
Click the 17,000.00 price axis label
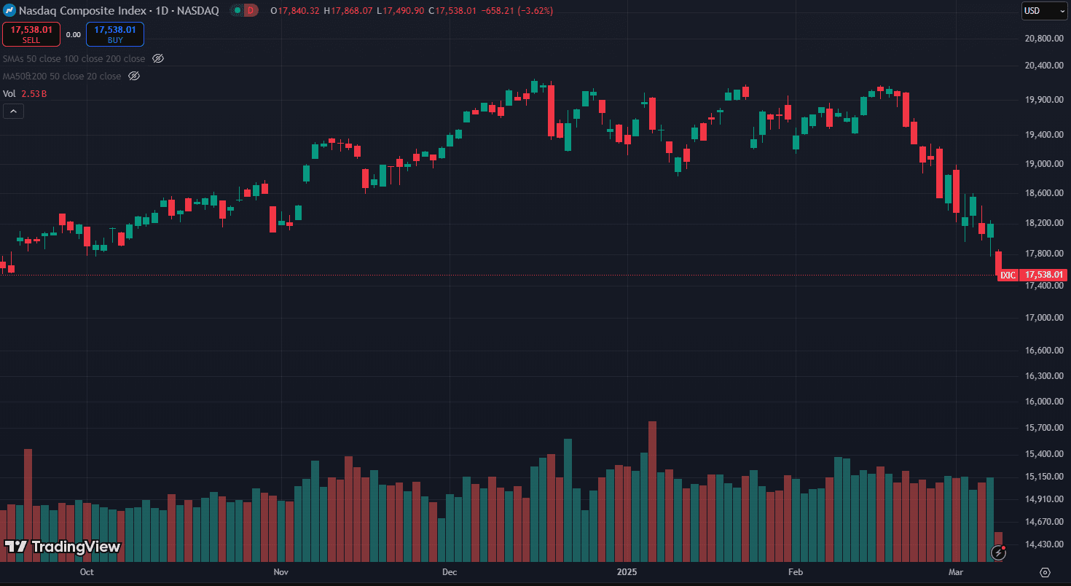tap(1045, 318)
